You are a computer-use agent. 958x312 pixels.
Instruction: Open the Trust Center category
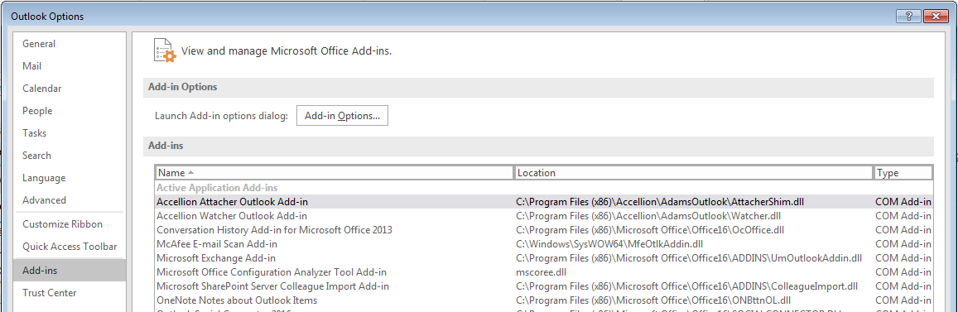(x=70, y=292)
